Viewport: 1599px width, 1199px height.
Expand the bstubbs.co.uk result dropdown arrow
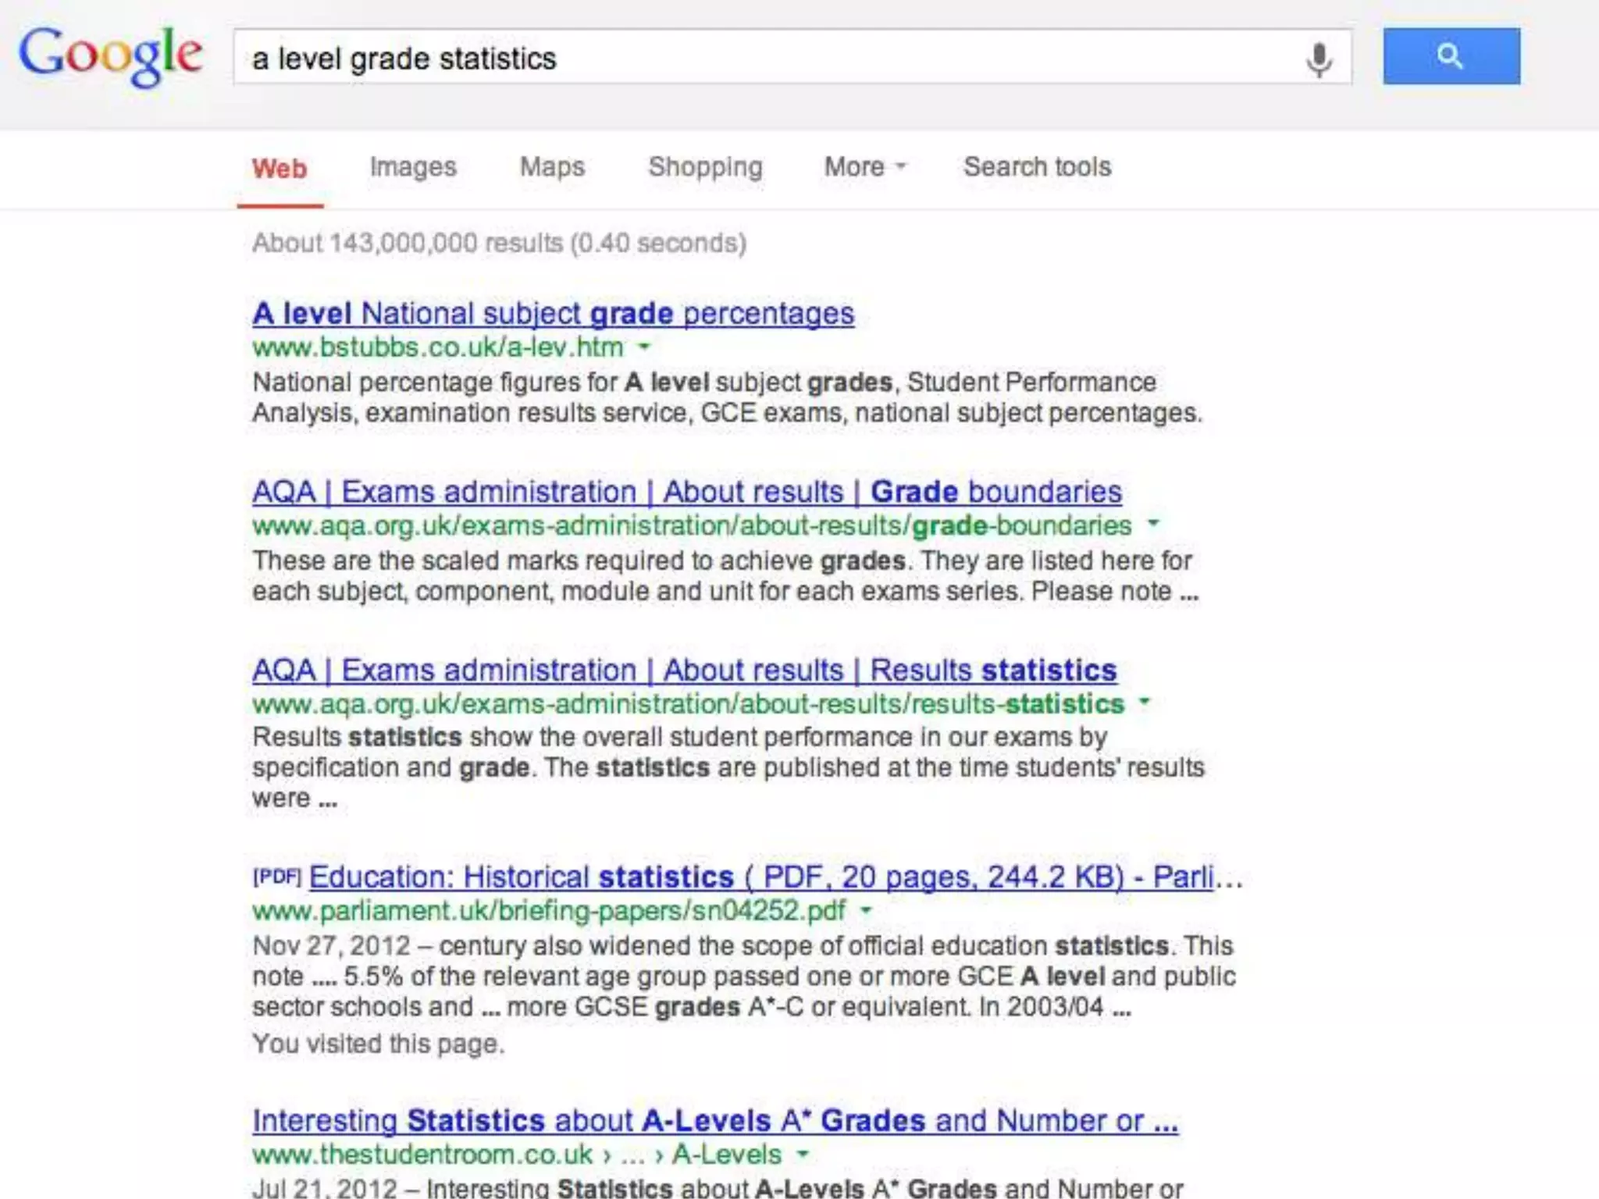coord(644,347)
